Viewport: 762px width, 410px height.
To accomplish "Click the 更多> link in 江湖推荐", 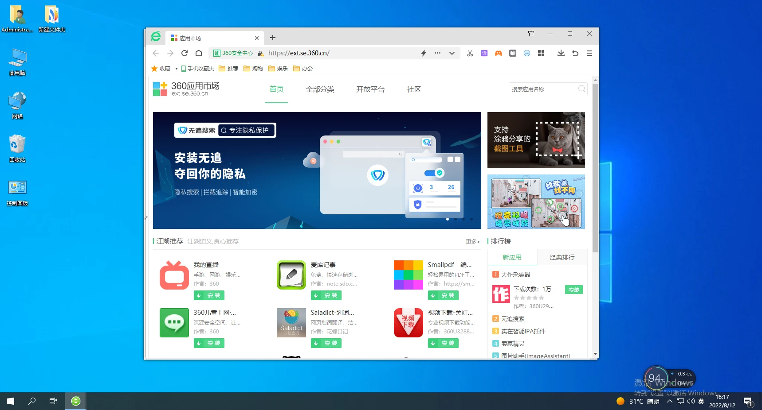I will pyautogui.click(x=473, y=242).
